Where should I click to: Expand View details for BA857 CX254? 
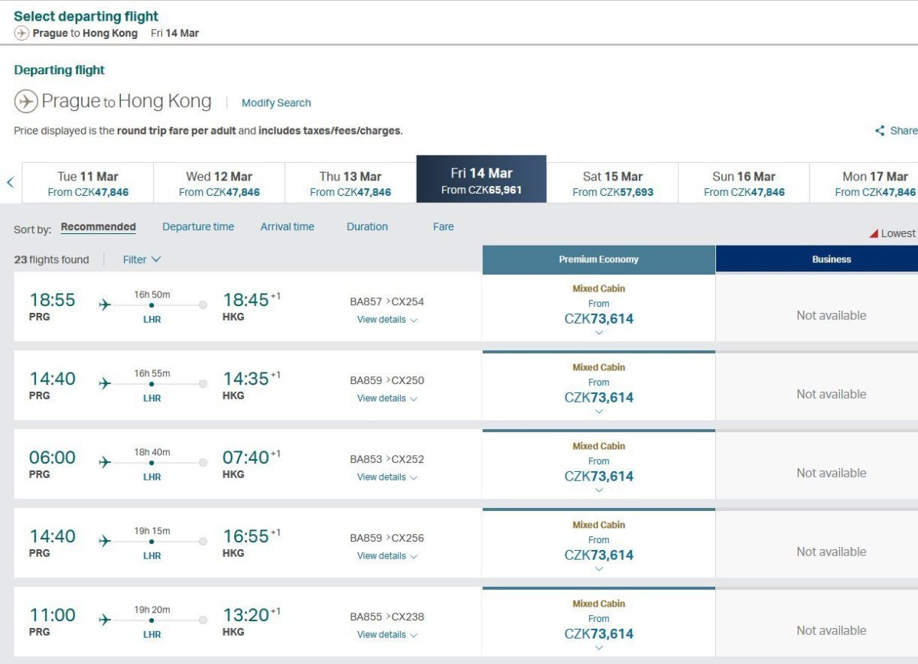[387, 320]
